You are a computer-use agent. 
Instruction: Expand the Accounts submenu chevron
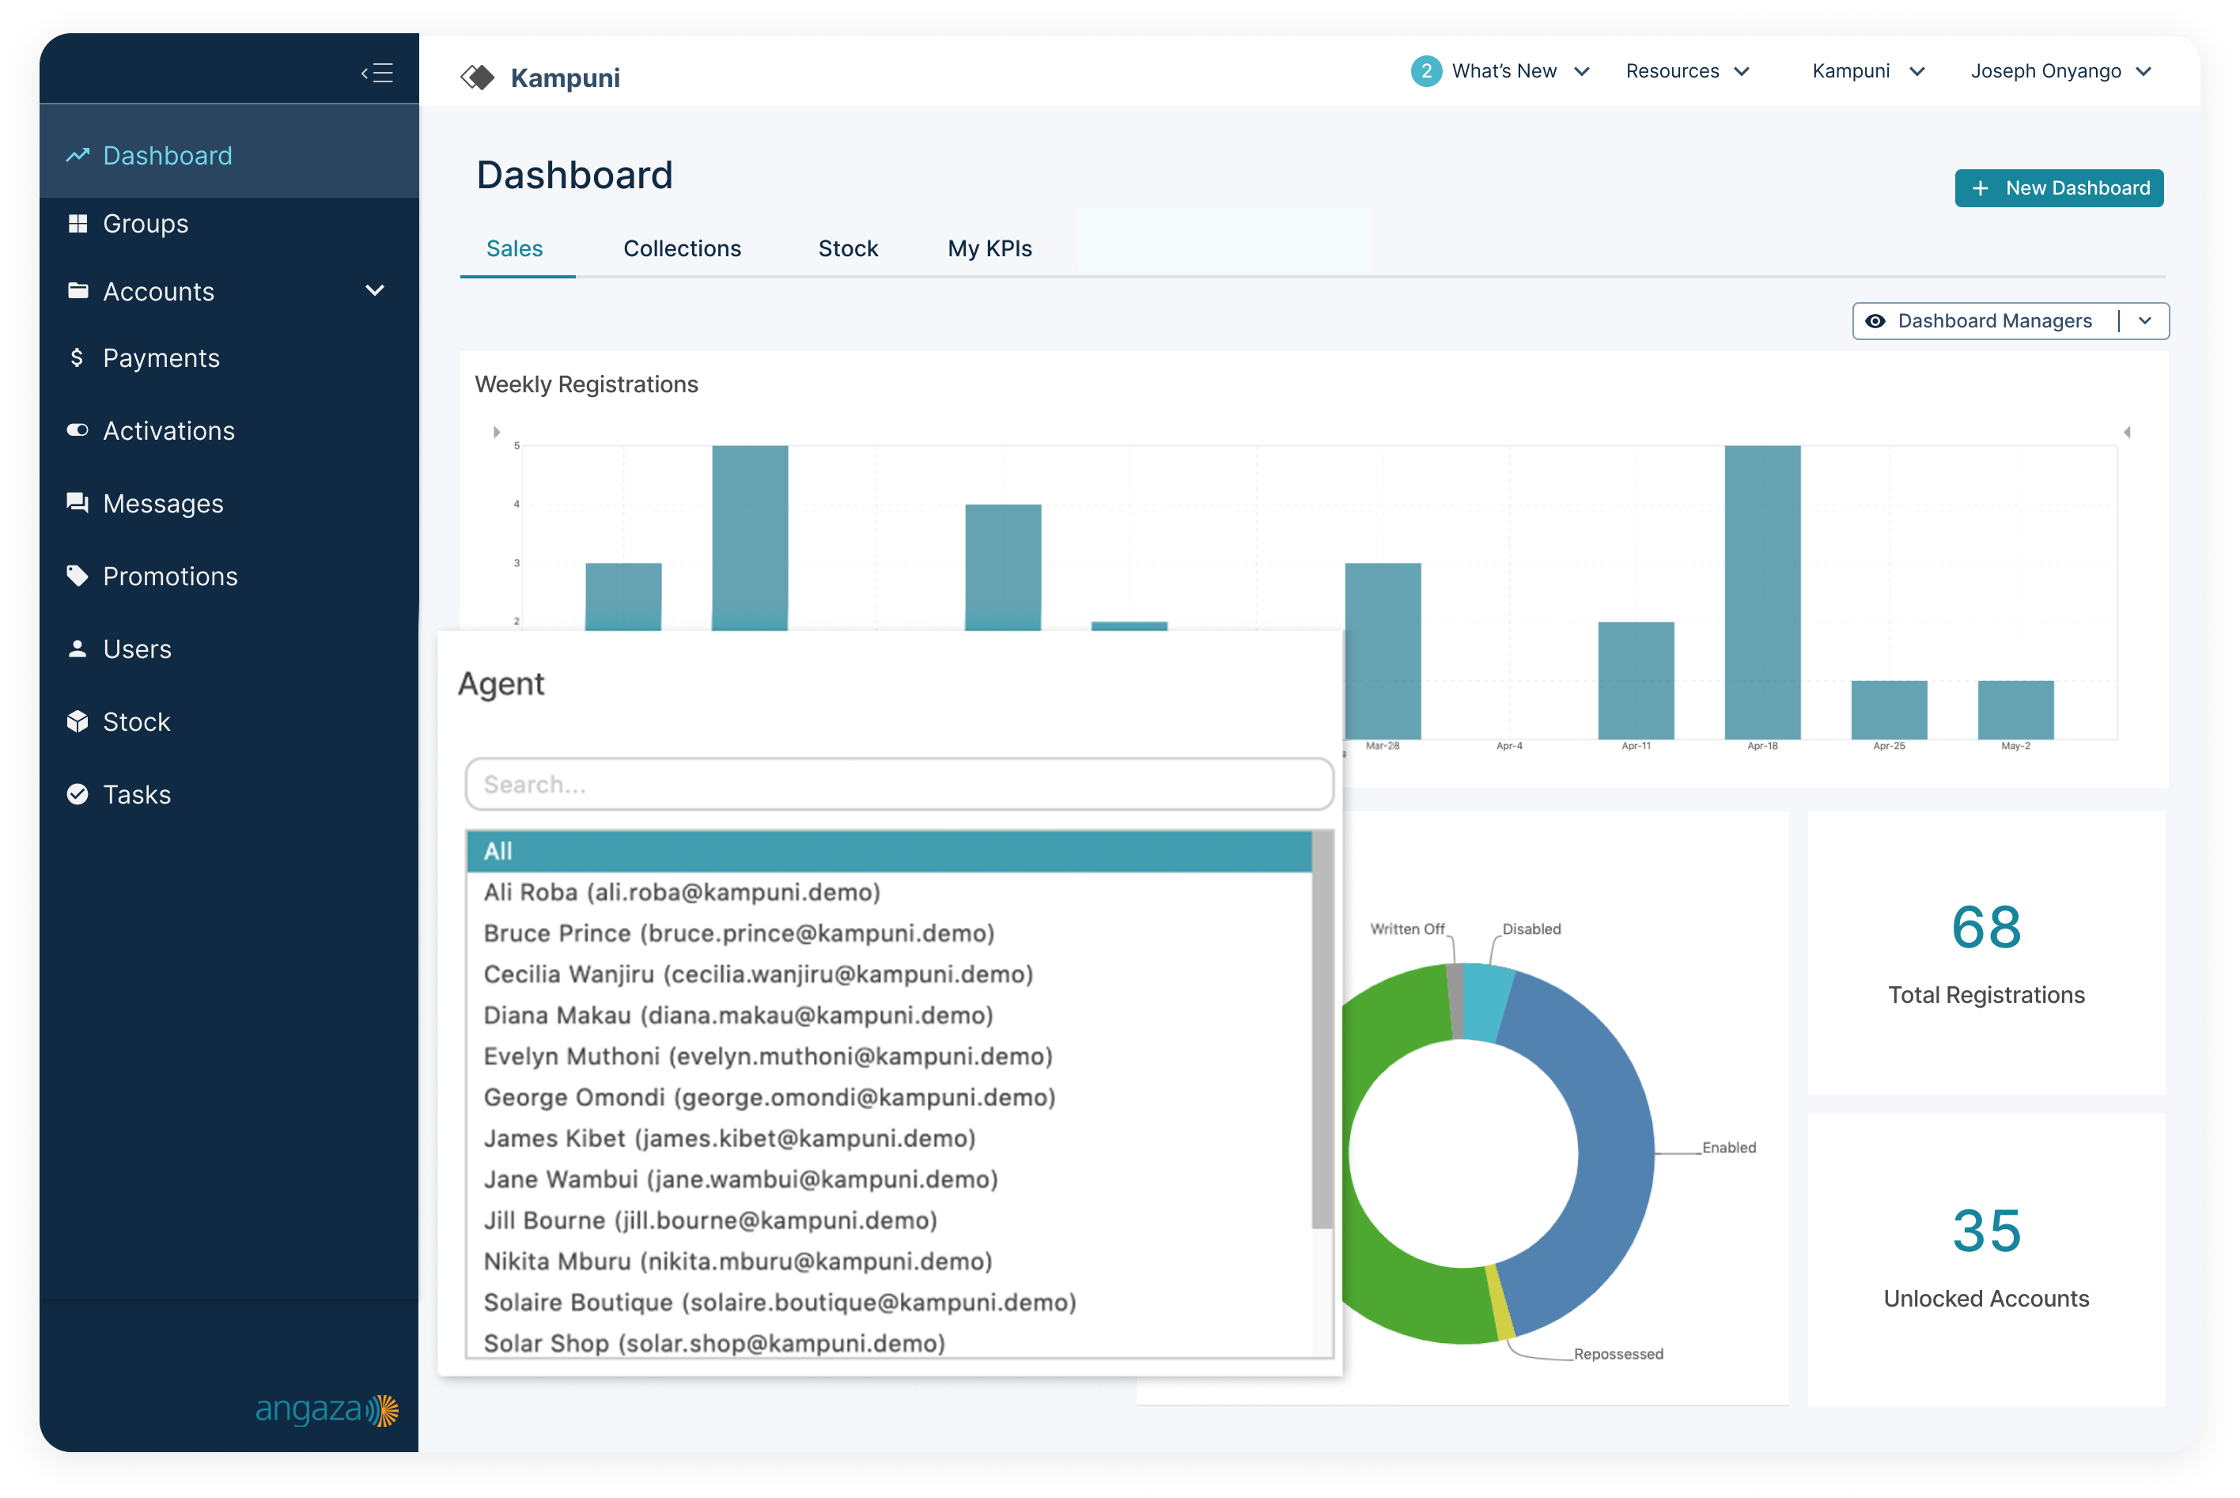pos(374,290)
